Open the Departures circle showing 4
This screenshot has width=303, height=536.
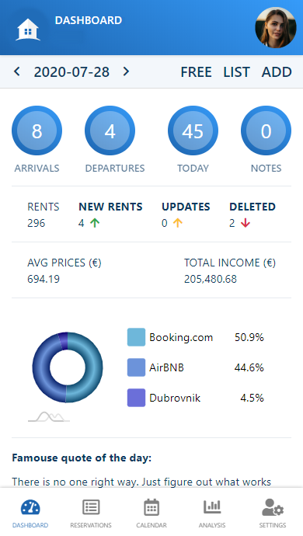[110, 131]
